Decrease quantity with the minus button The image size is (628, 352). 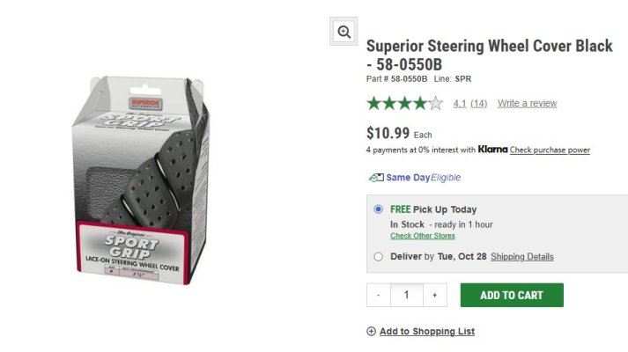[x=379, y=295]
